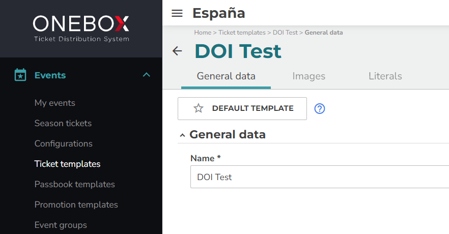The width and height of the screenshot is (449, 234).
Task: Collapse the General data section caret
Action: point(182,135)
